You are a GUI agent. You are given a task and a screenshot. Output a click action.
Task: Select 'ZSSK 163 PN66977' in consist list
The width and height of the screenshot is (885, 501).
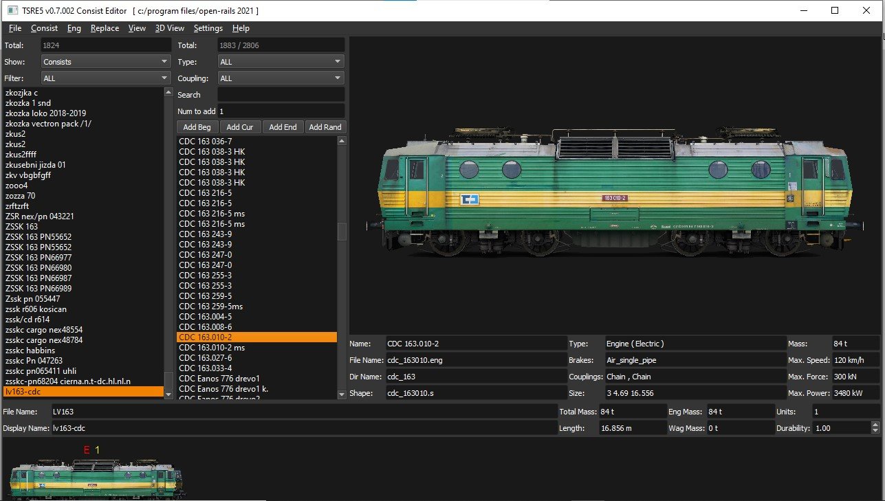(x=39, y=258)
